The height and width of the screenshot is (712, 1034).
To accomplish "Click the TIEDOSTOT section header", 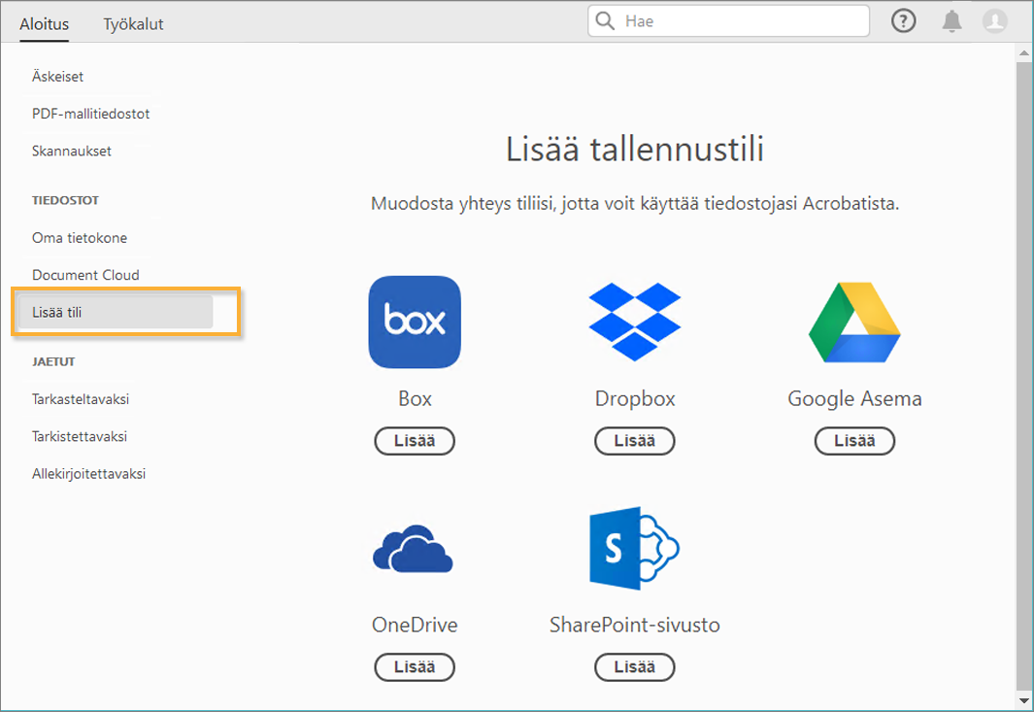I will 65,200.
